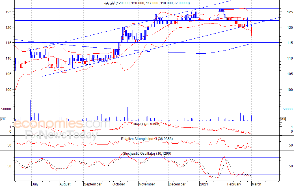This screenshot has width=294, height=186.
Task: Click the July label on the time axis
Action: click(x=35, y=184)
